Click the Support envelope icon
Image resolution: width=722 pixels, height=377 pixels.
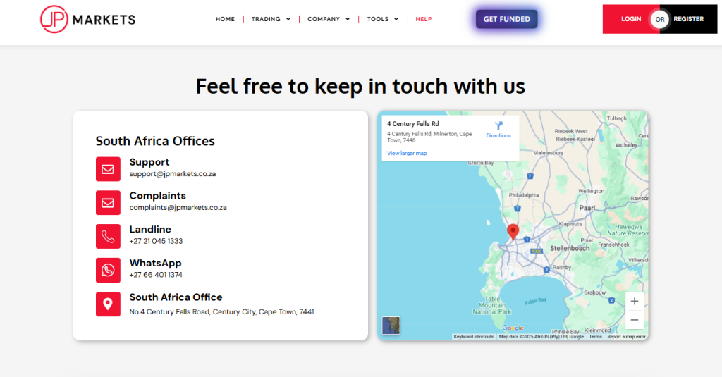click(x=108, y=169)
